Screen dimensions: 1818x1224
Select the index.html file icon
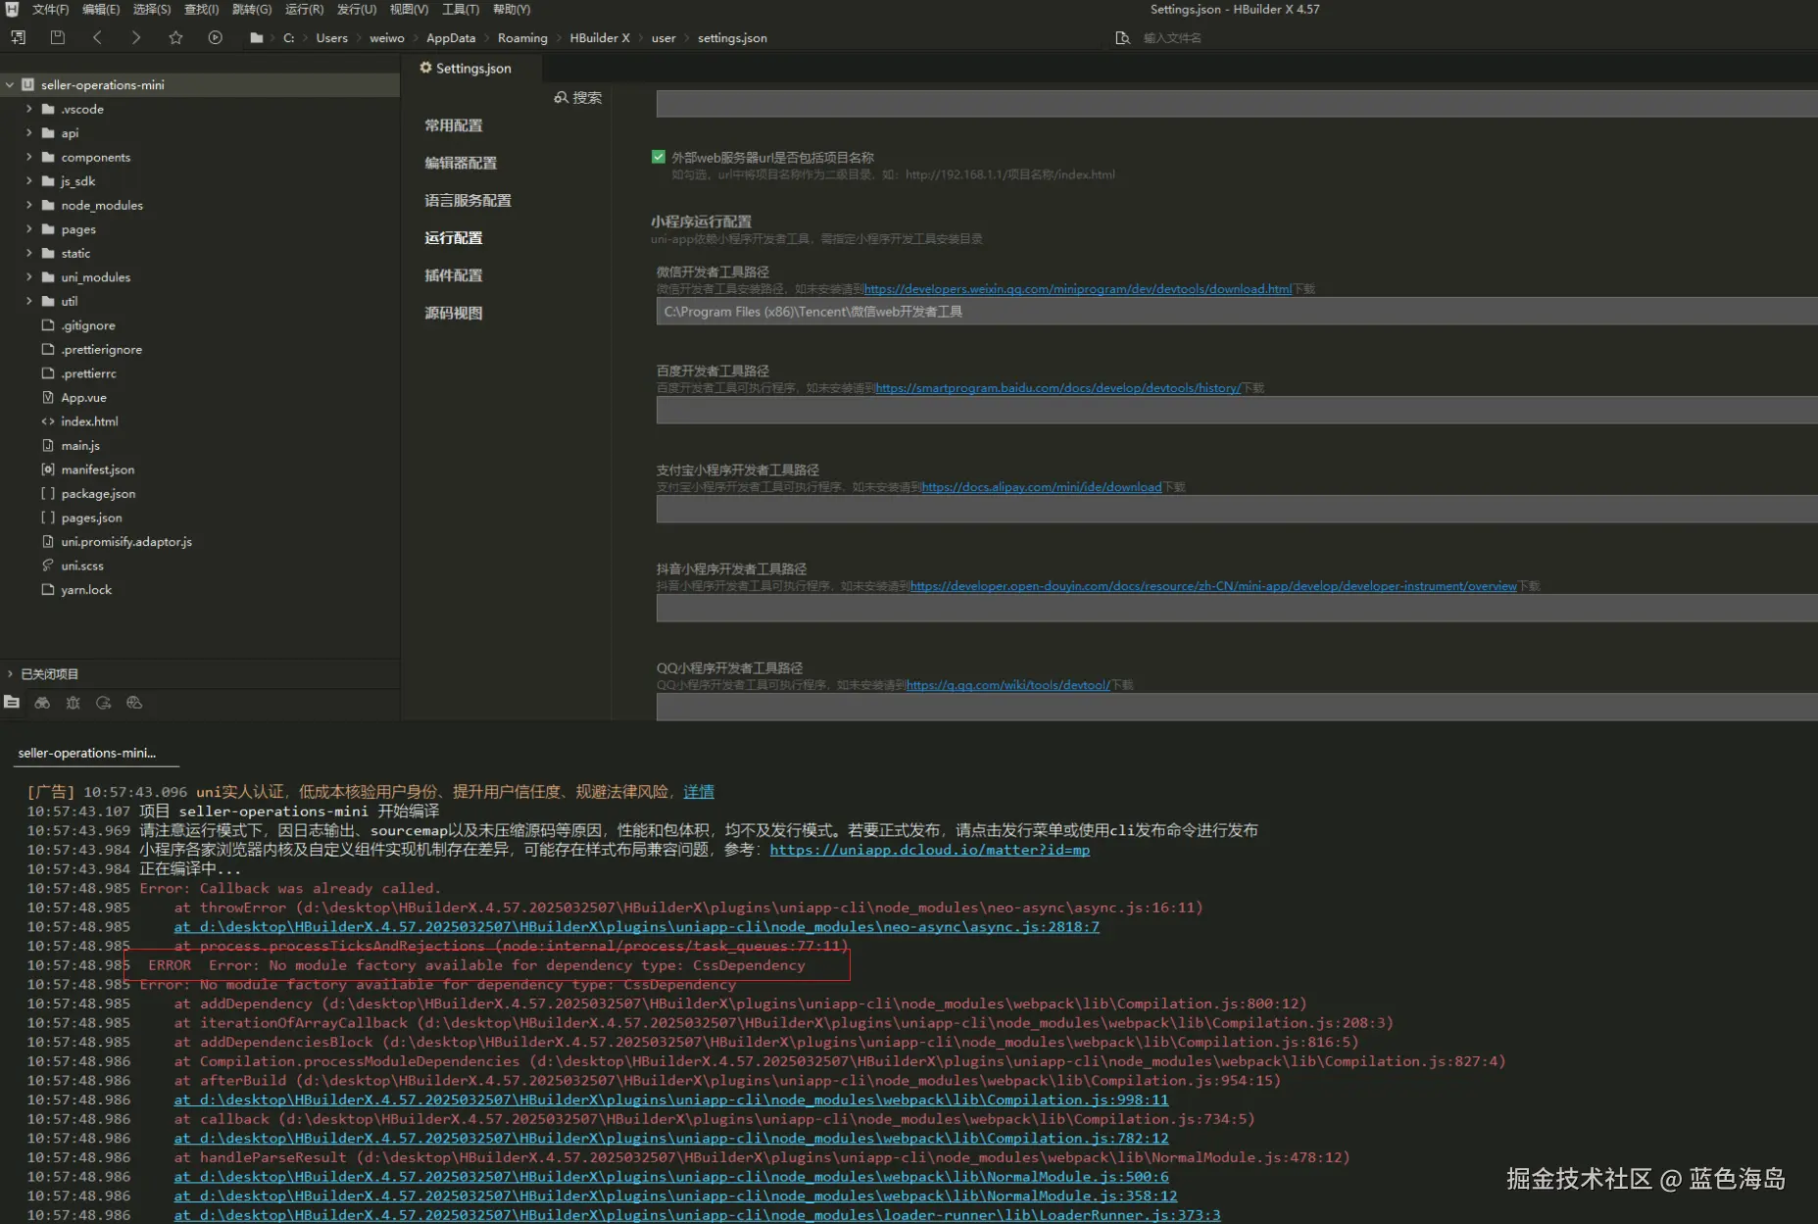tap(48, 421)
